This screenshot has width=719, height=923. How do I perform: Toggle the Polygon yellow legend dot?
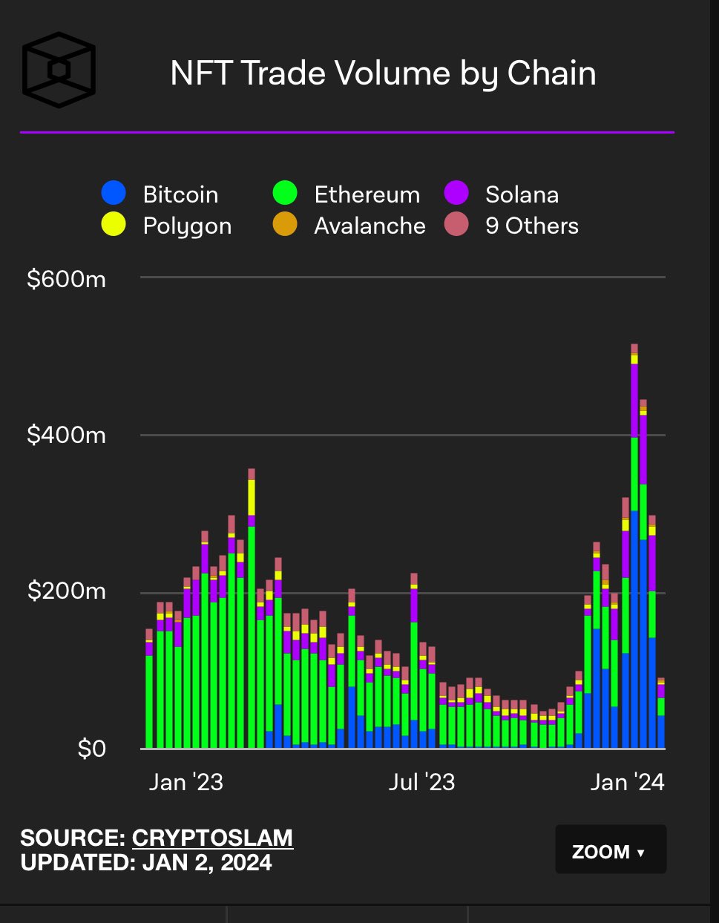pyautogui.click(x=114, y=225)
